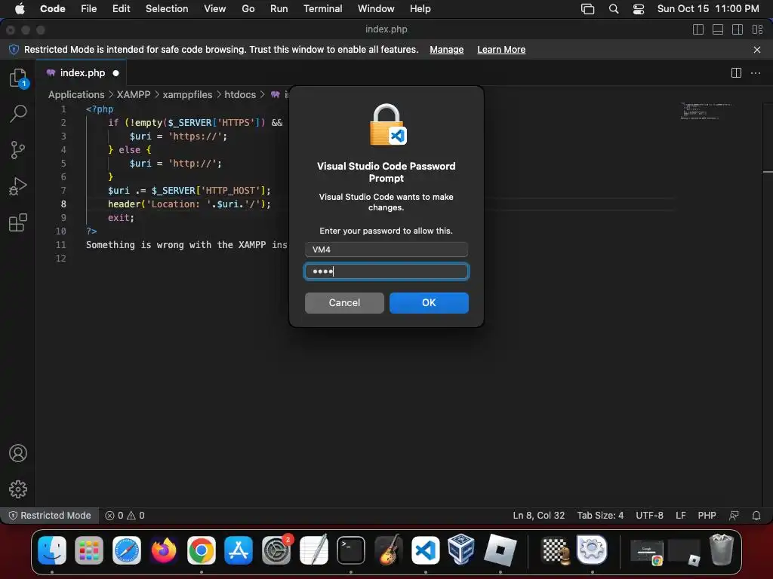Viewport: 773px width, 579px height.
Task: Open the Accounts menu icon
Action: click(x=18, y=453)
